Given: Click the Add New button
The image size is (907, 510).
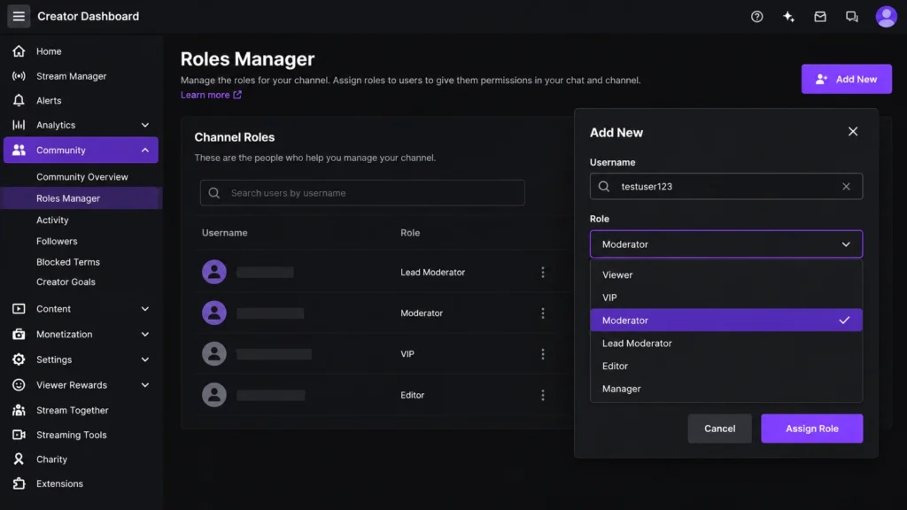Looking at the screenshot, I should tap(846, 79).
